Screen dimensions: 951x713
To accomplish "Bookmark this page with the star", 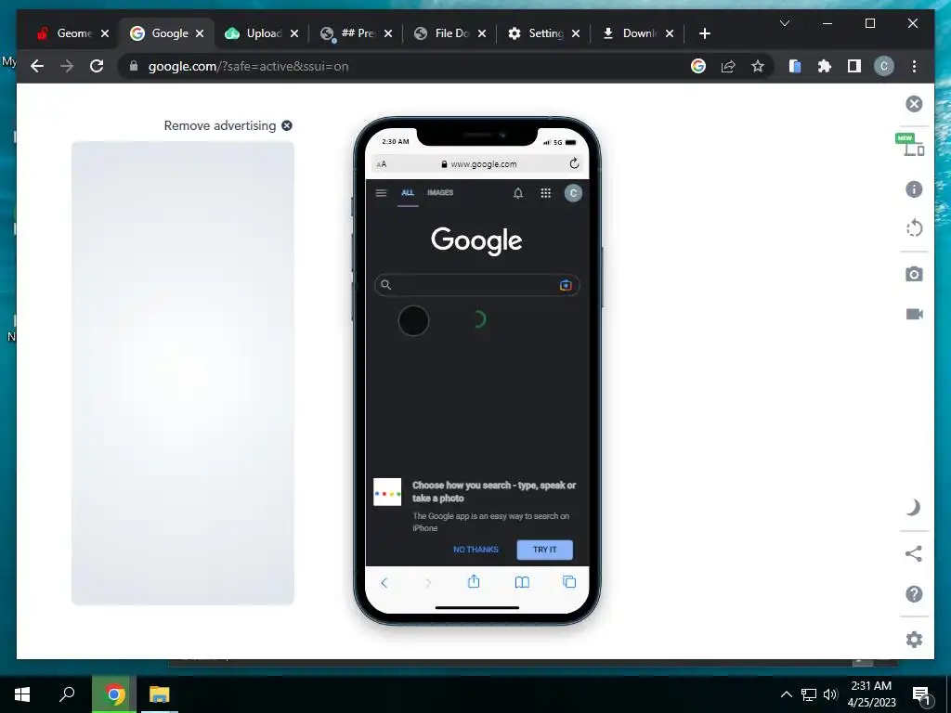I will click(x=758, y=66).
